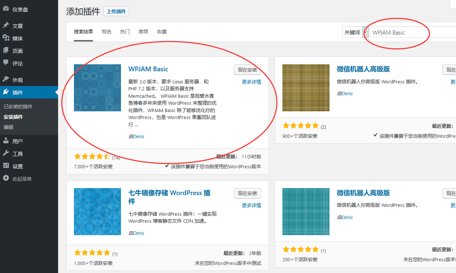Click the collapse arrow icon beside 收起菜单
The image size is (456, 273).
click(6, 178)
